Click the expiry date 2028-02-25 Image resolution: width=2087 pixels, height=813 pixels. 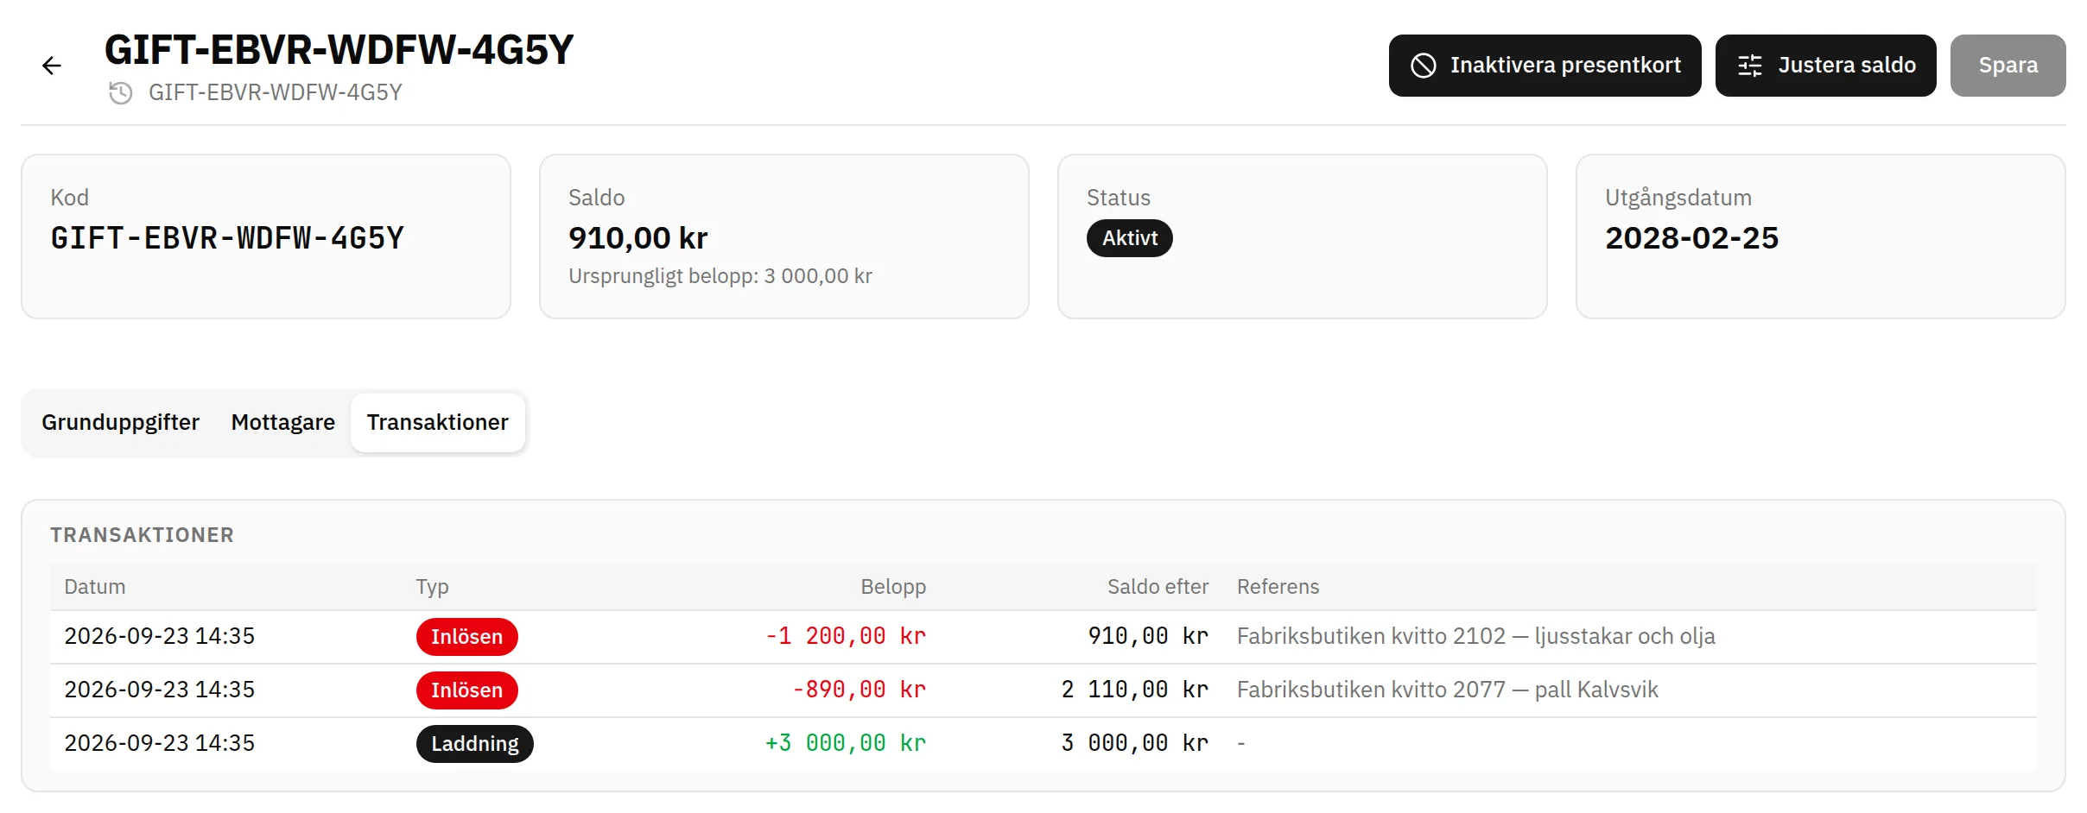point(1691,238)
